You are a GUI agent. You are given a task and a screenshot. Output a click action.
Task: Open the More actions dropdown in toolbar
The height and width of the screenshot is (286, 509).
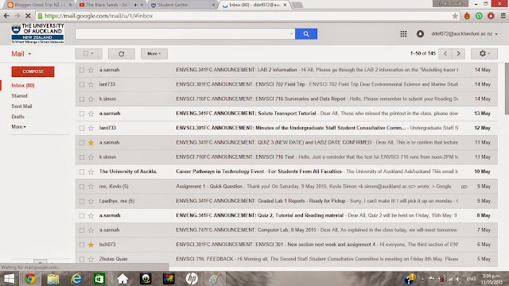click(154, 54)
